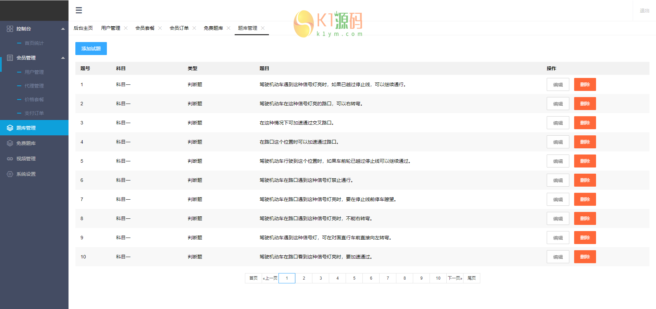Viewport: 656px width, 309px height.
Task: Click the 免费题库 layers icon
Action: (10, 143)
